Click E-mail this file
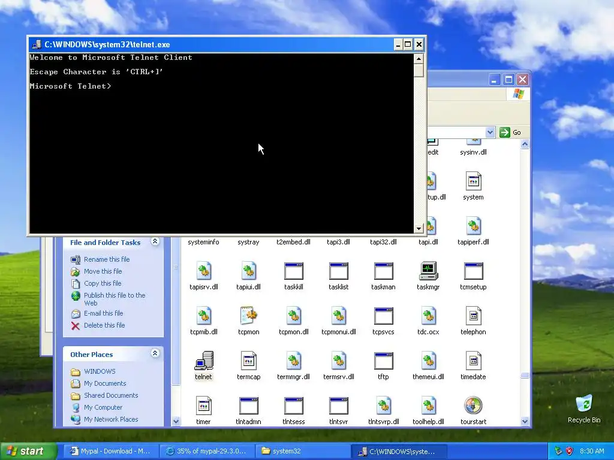This screenshot has width=614, height=460. tap(103, 313)
